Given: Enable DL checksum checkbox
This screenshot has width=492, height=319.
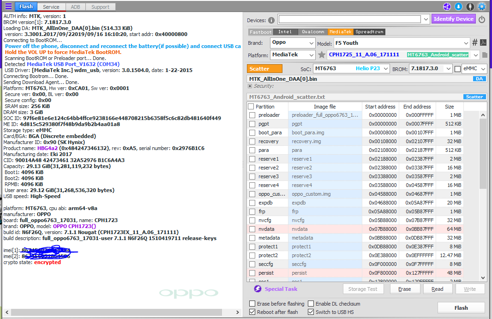Looking at the screenshot, I should tap(311, 304).
